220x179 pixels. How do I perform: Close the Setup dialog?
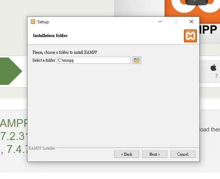click(191, 22)
